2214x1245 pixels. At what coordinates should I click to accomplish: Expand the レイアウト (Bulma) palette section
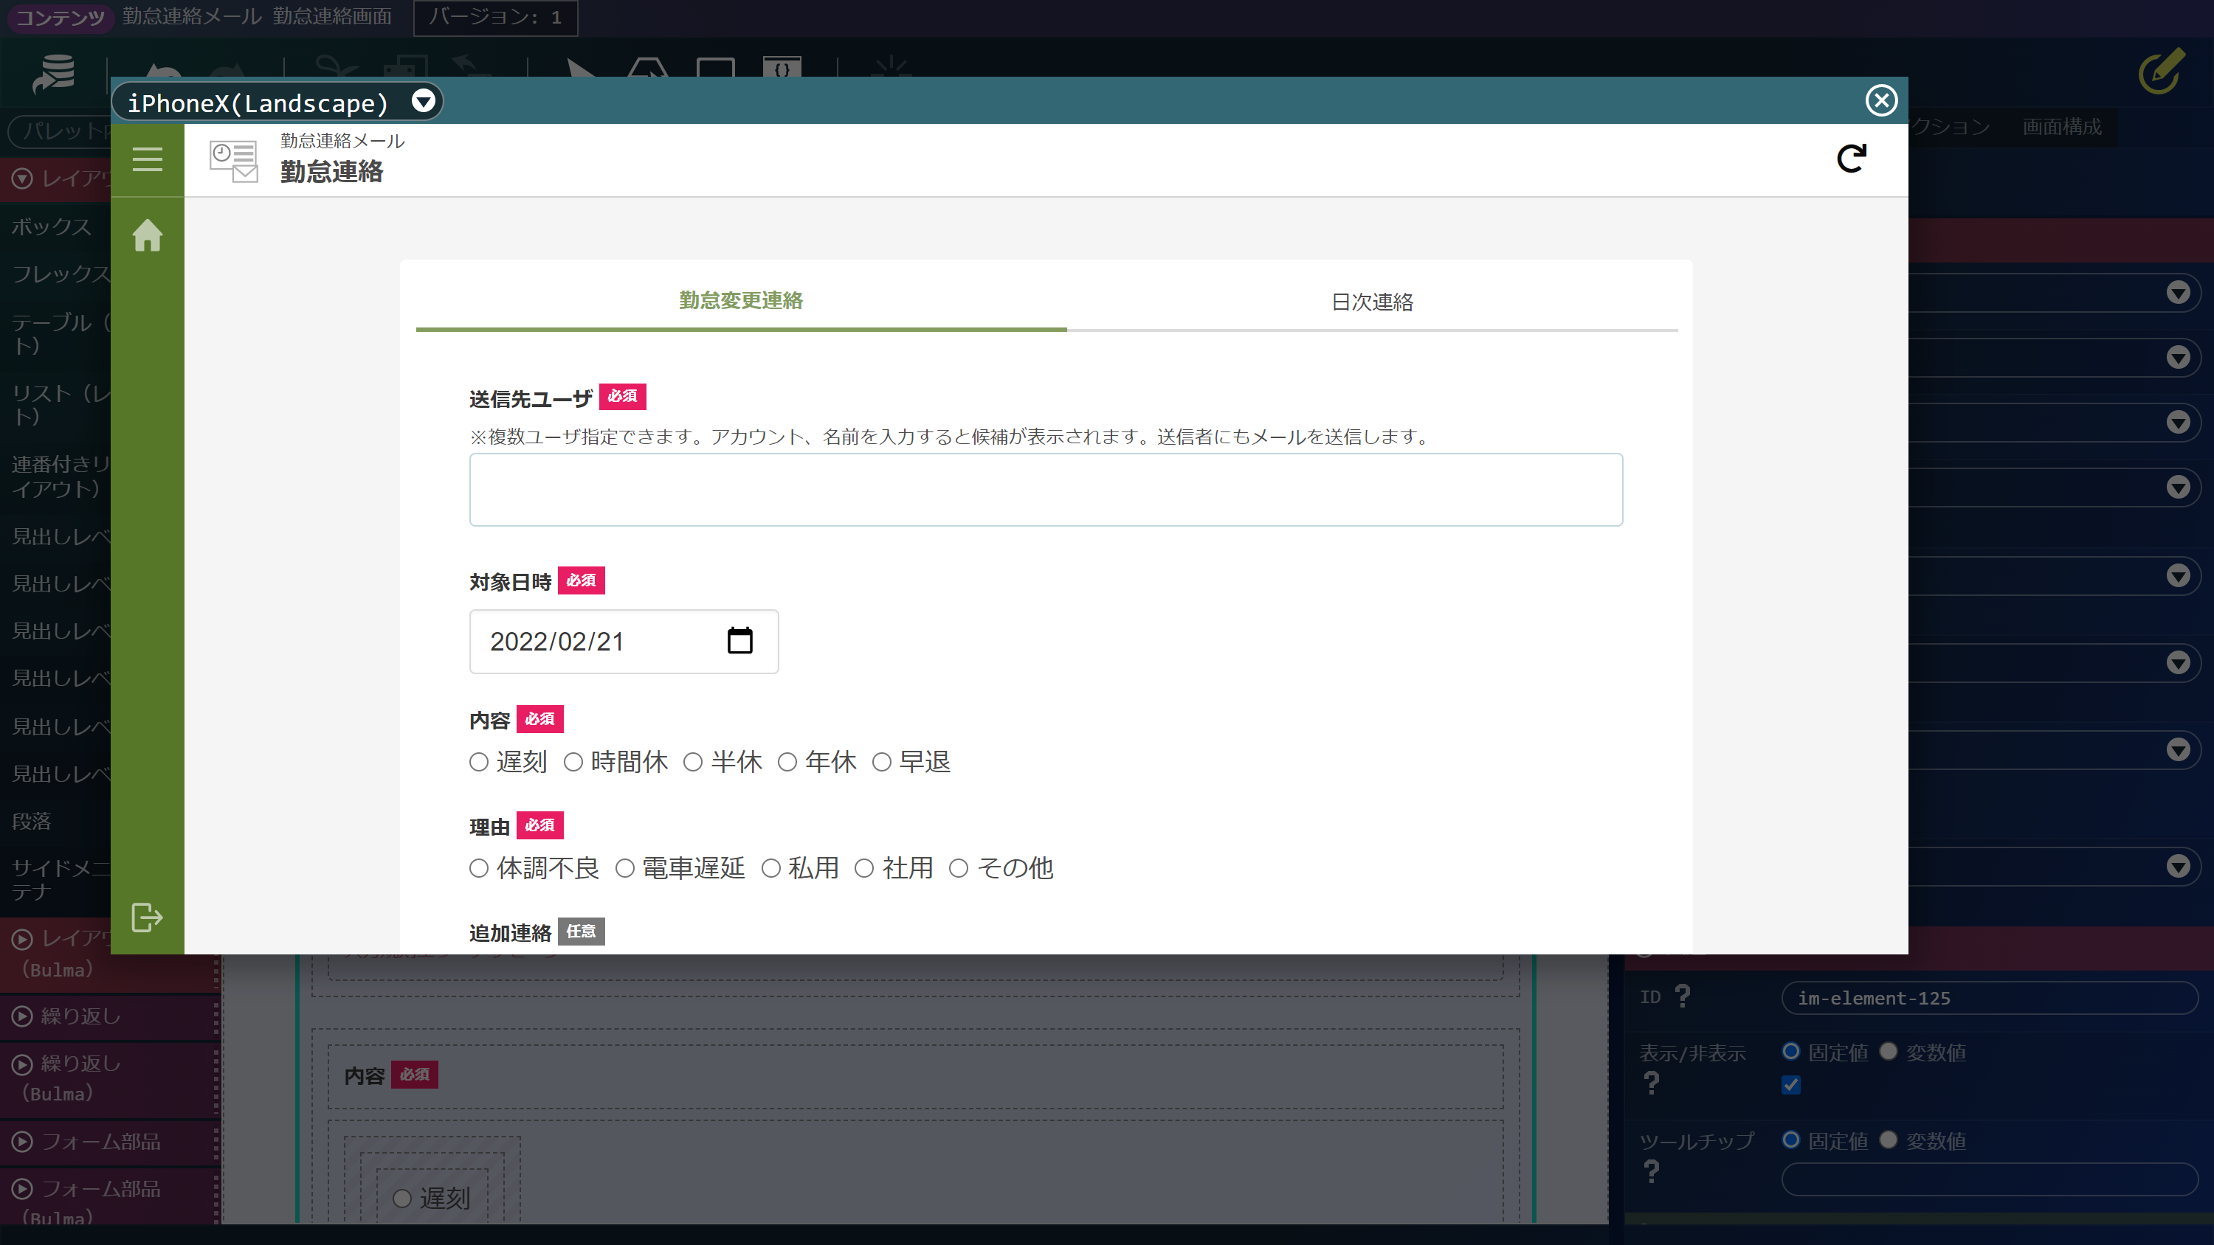click(x=23, y=938)
